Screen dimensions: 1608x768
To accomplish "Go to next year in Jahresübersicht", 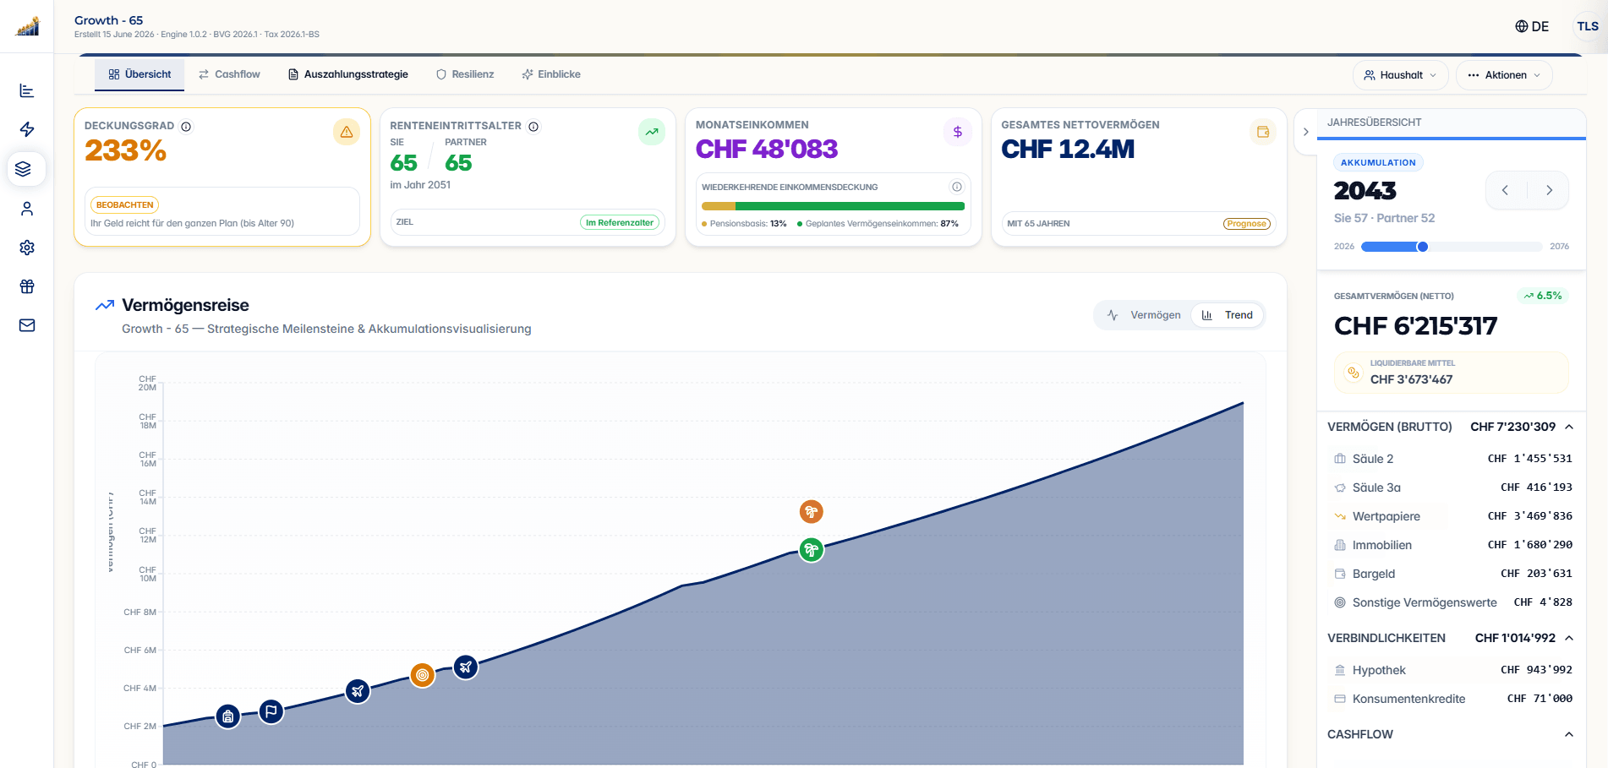I will point(1549,190).
